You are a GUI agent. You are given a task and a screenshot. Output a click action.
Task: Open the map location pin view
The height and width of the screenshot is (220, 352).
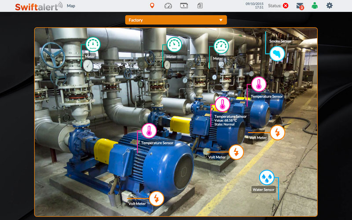pyautogui.click(x=152, y=6)
